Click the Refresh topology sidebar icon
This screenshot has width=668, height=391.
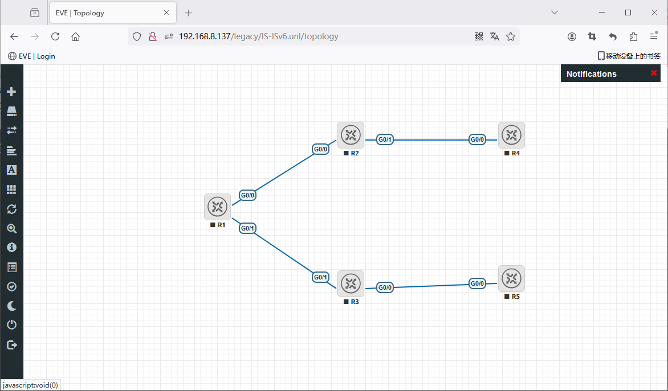click(11, 209)
